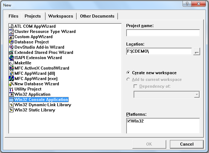Pick the New Database Wizard icon
Screen dimensions: 209x153
[x=11, y=84]
